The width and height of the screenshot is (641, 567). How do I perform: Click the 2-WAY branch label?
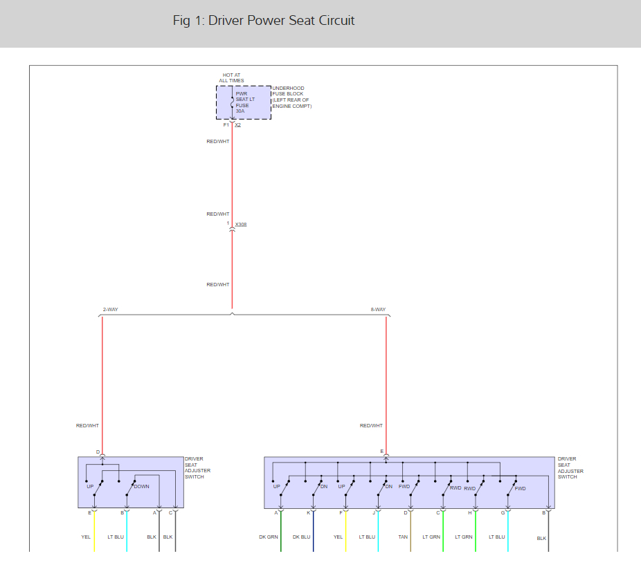click(x=110, y=309)
